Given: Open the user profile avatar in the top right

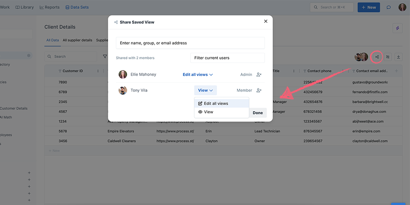Looking at the screenshot, I should 402,7.
